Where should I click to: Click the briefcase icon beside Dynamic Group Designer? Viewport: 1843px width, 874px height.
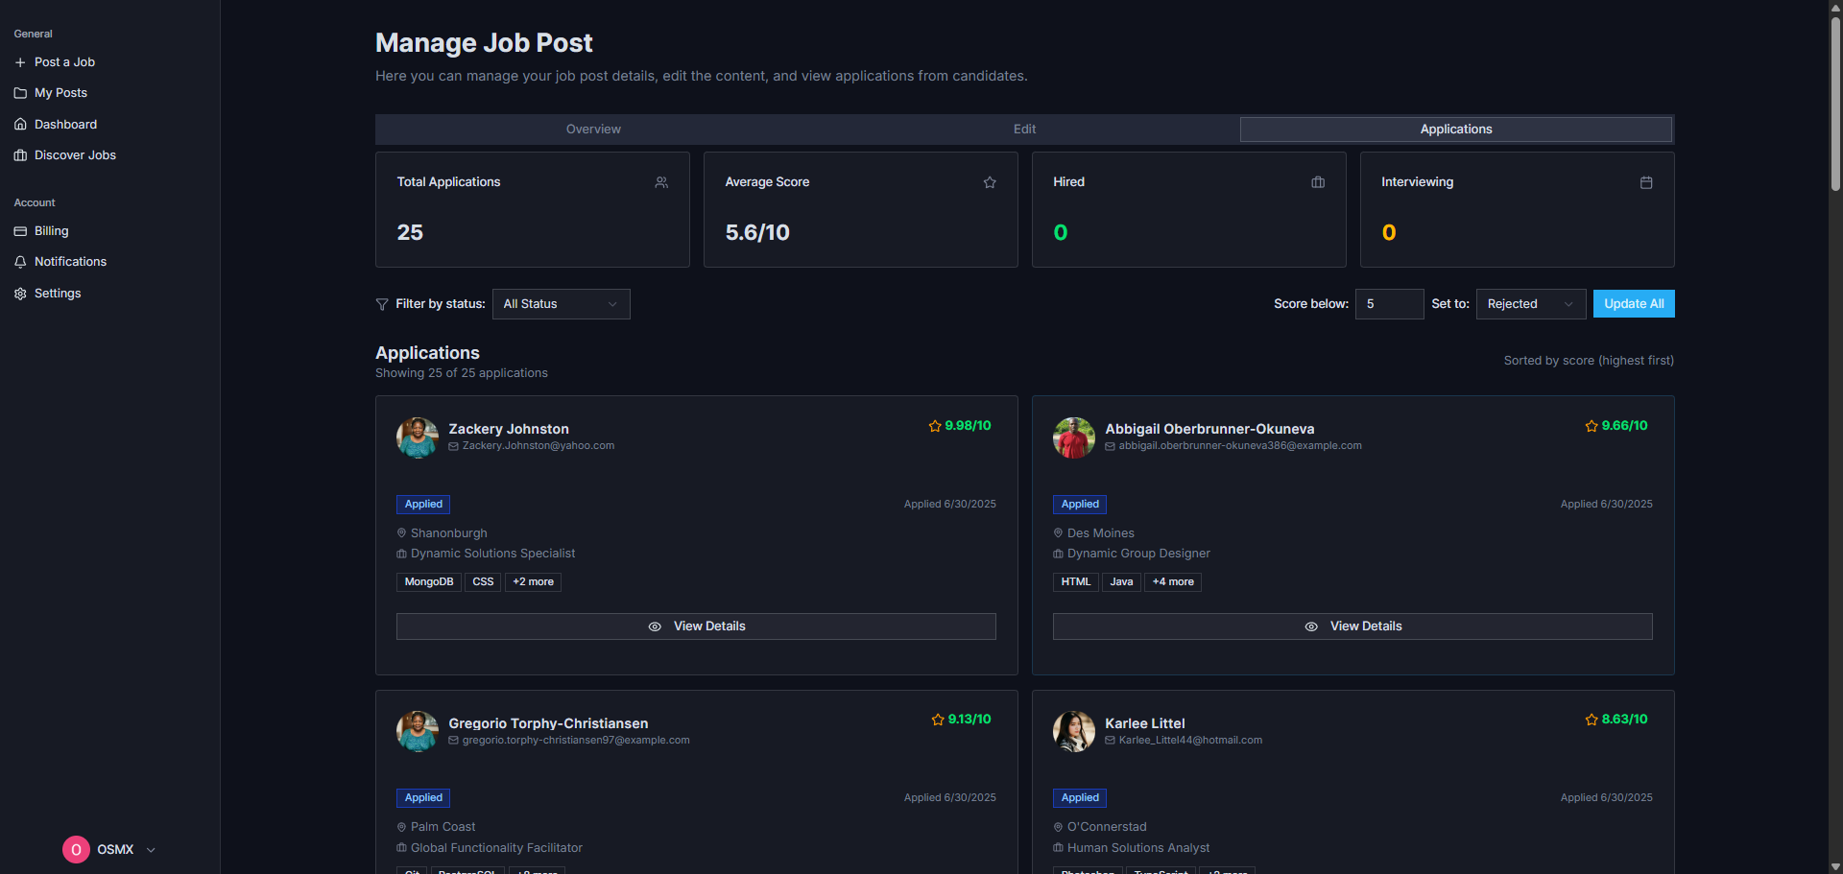point(1058,555)
